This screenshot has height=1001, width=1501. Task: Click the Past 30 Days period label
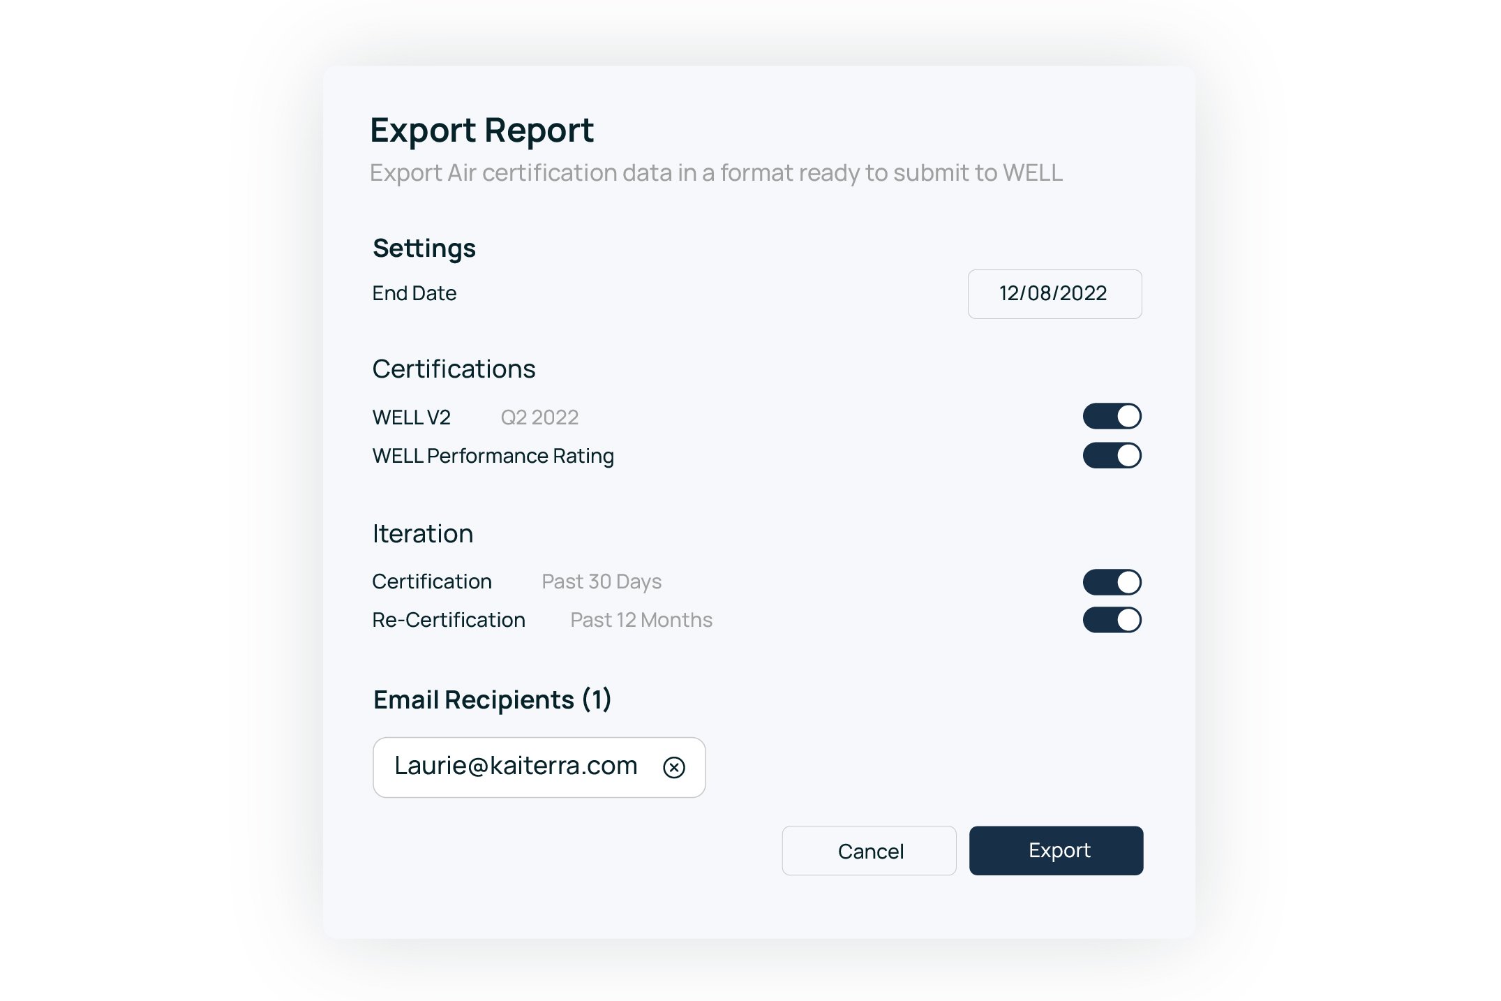(x=602, y=581)
